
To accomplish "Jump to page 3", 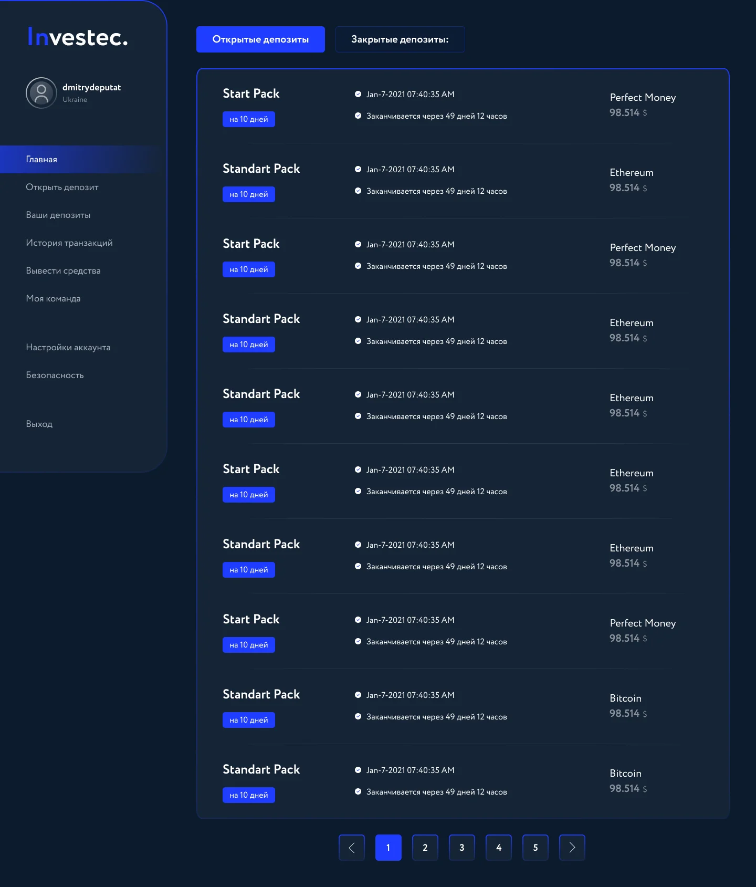I will 461,847.
